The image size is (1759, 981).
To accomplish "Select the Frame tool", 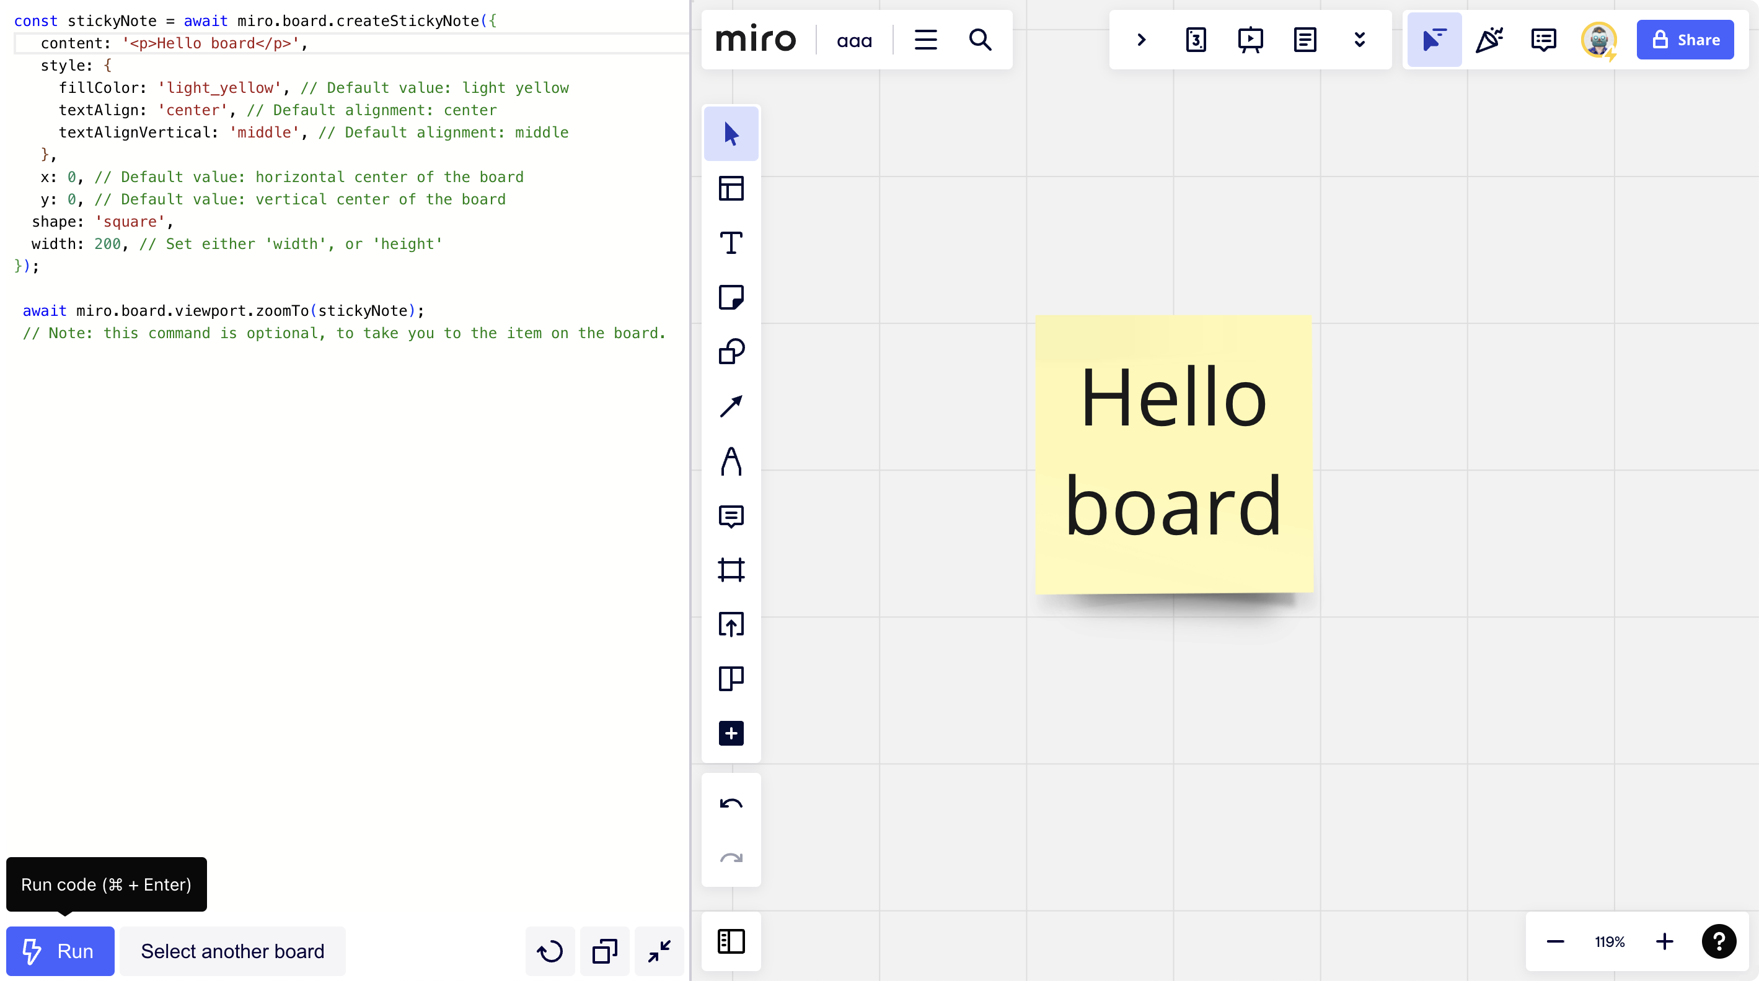I will tap(731, 570).
